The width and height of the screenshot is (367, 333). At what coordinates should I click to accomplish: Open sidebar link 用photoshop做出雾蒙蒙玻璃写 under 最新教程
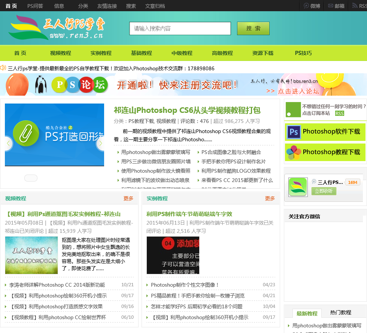pyautogui.click(x=327, y=326)
